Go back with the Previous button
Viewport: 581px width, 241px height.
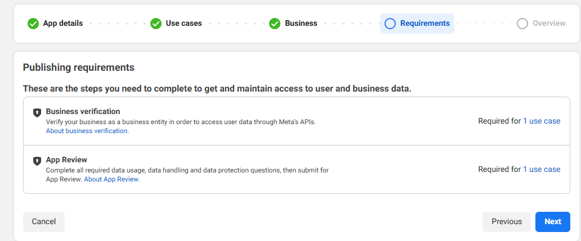click(x=506, y=222)
